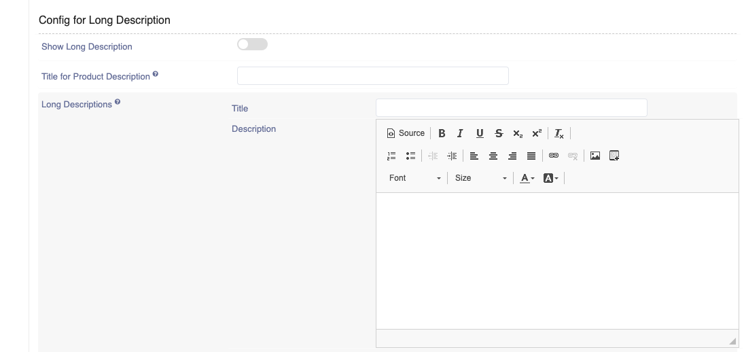The image size is (744, 352).
Task: Apply Italic formatting
Action: point(460,133)
